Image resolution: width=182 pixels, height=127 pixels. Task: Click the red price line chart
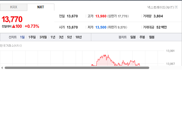[116, 60]
